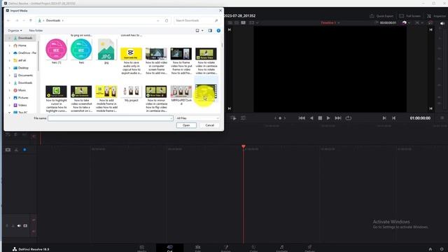Image resolution: width=448 pixels, height=252 pixels.
Task: Select the My project file
Action: 131,94
